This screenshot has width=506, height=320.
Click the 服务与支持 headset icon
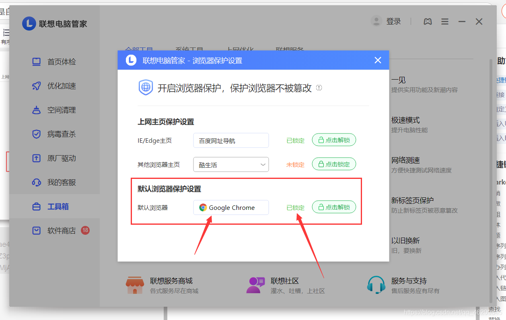(x=376, y=285)
